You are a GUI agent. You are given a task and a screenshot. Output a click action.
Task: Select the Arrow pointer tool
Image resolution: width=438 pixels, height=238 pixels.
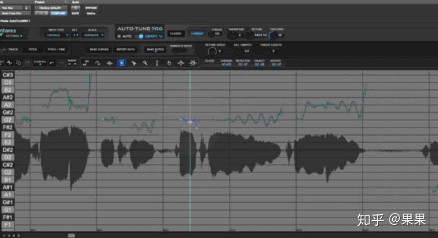[x=121, y=63]
